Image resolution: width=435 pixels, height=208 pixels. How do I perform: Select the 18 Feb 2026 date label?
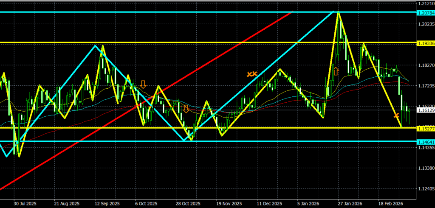click(x=390, y=203)
